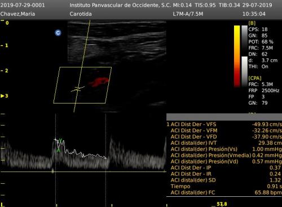Click the L7M-A/7.5M probe label

point(188,14)
